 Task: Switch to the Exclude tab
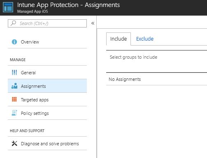(x=145, y=39)
